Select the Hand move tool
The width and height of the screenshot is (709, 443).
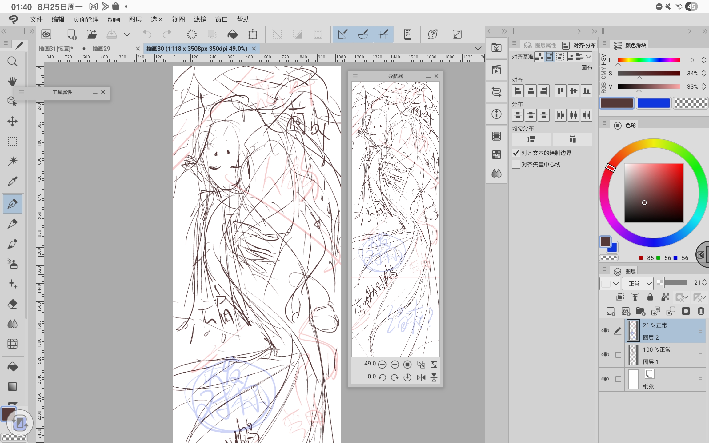tap(12, 82)
